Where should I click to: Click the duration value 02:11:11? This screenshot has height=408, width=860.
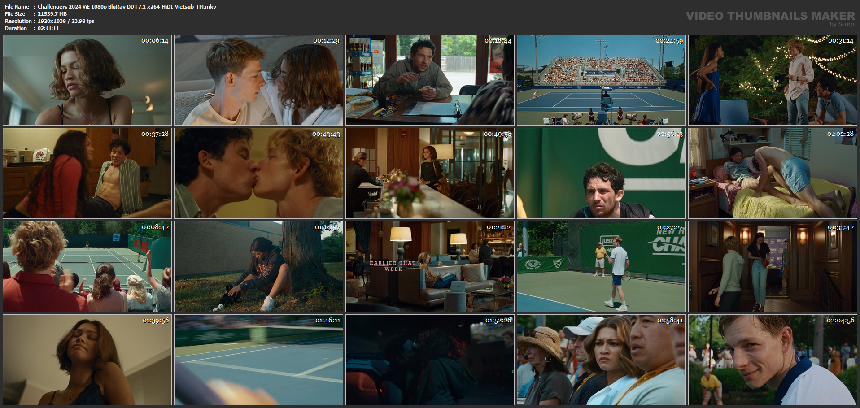pyautogui.click(x=48, y=28)
